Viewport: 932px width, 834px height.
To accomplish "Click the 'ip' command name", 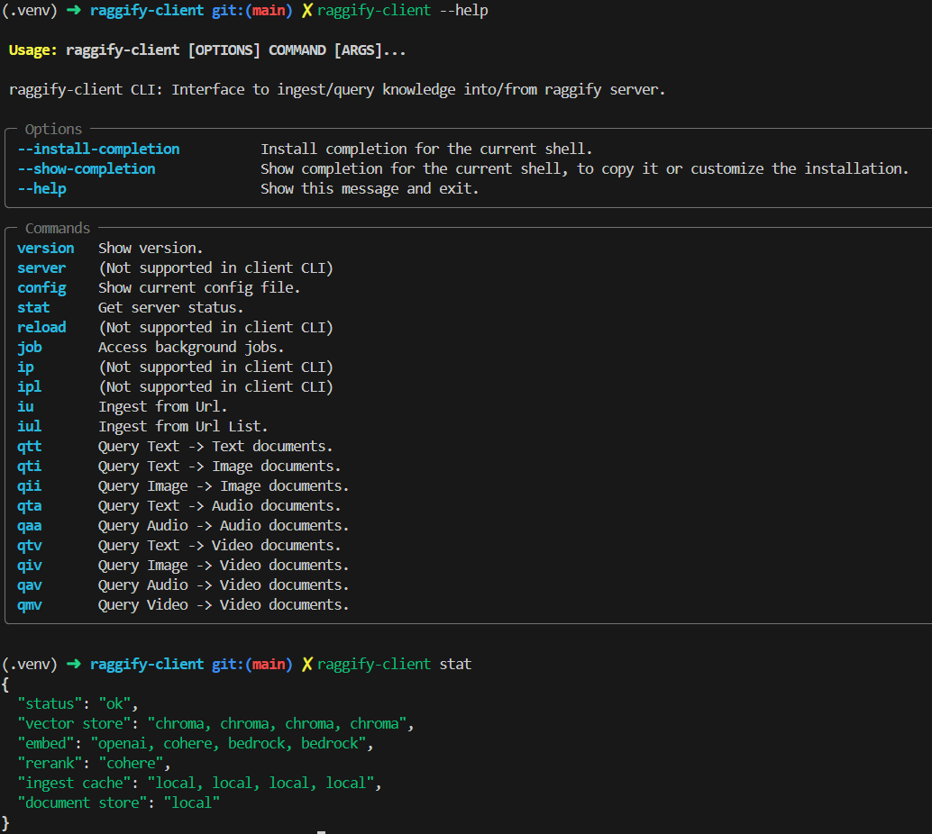I will coord(25,367).
